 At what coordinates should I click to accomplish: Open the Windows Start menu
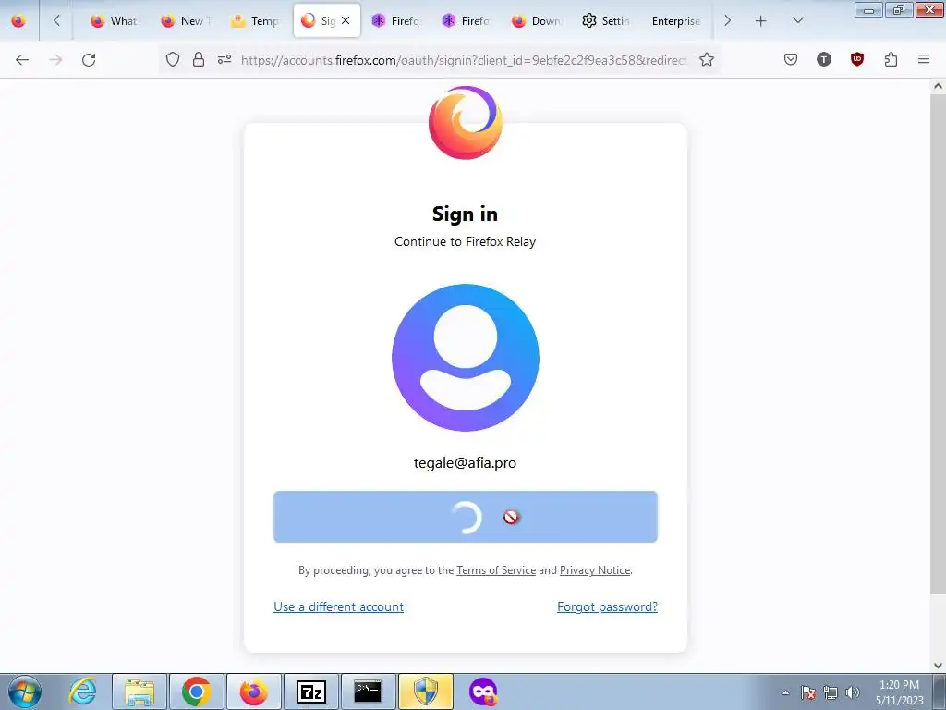[x=25, y=692]
